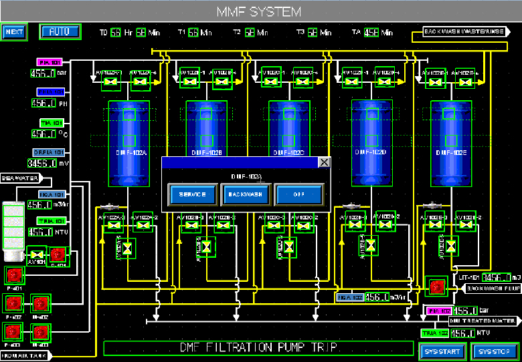522x362 pixels.
Task: Click the 3456.0 mV ORP reading
Action: pyautogui.click(x=43, y=163)
